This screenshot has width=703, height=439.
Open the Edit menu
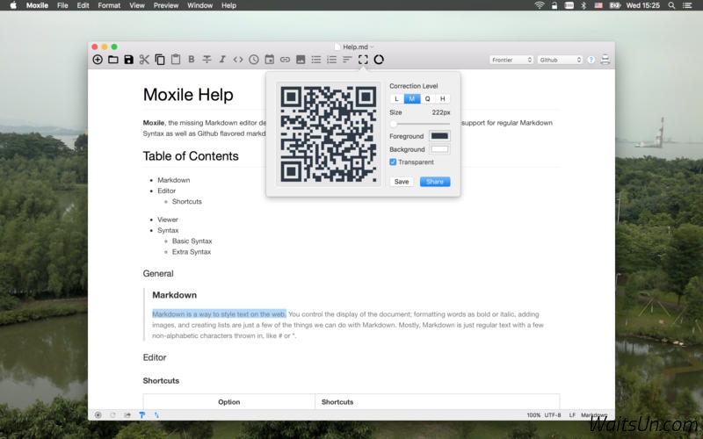point(83,5)
